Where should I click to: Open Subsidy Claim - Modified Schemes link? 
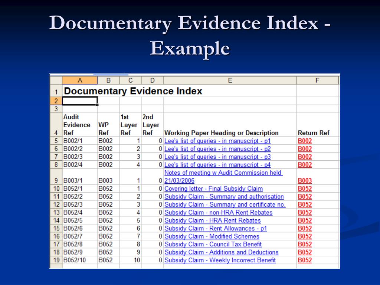[x=212, y=236]
